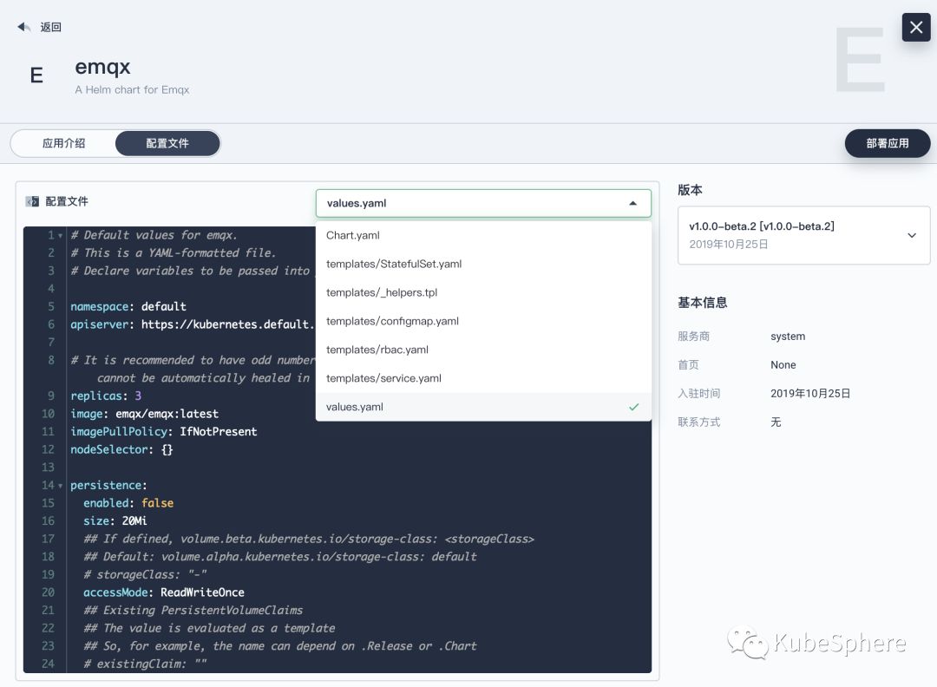The width and height of the screenshot is (937, 687).
Task: Click 'accessMode: ReadWriteOnce' line
Action: pos(164,592)
